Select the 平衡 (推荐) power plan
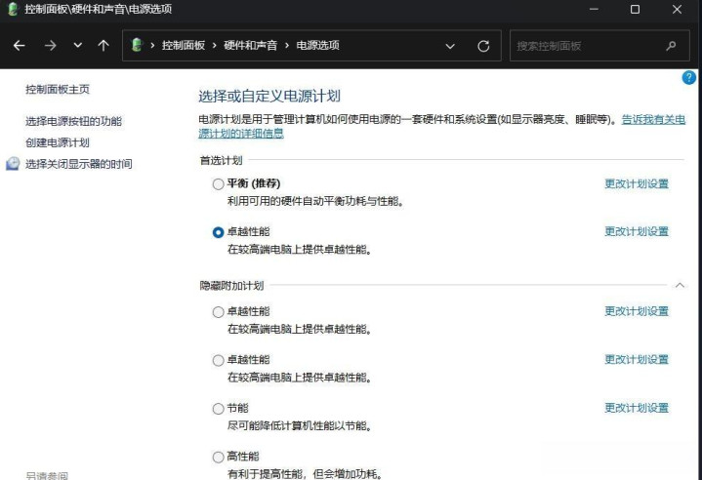This screenshot has height=480, width=702. pyautogui.click(x=218, y=183)
